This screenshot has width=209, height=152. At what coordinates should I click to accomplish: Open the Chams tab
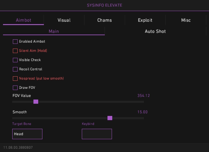105,20
